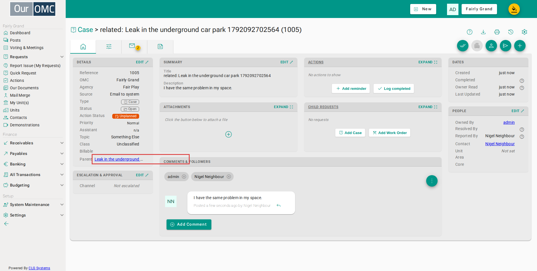
Task: Open the history clock icon
Action: 511,32
